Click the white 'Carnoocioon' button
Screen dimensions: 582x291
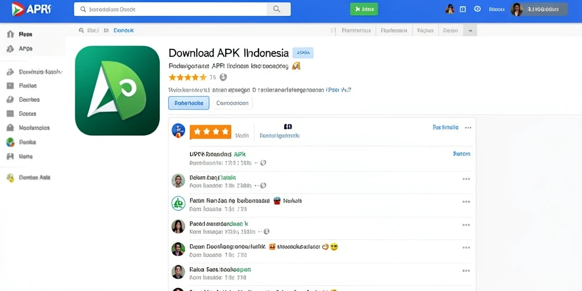pyautogui.click(x=232, y=103)
